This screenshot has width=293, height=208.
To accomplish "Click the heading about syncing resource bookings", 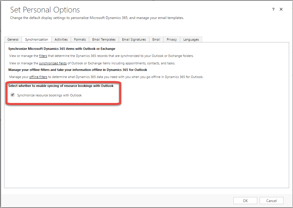I will (61, 86).
